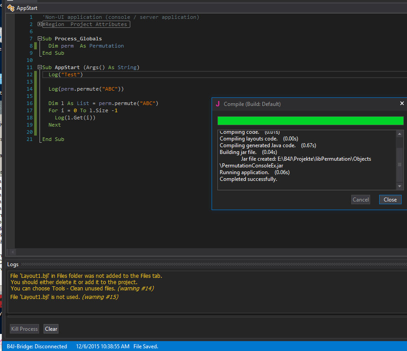Click the B4J-Bridge: Disconnected status text

(x=37, y=347)
